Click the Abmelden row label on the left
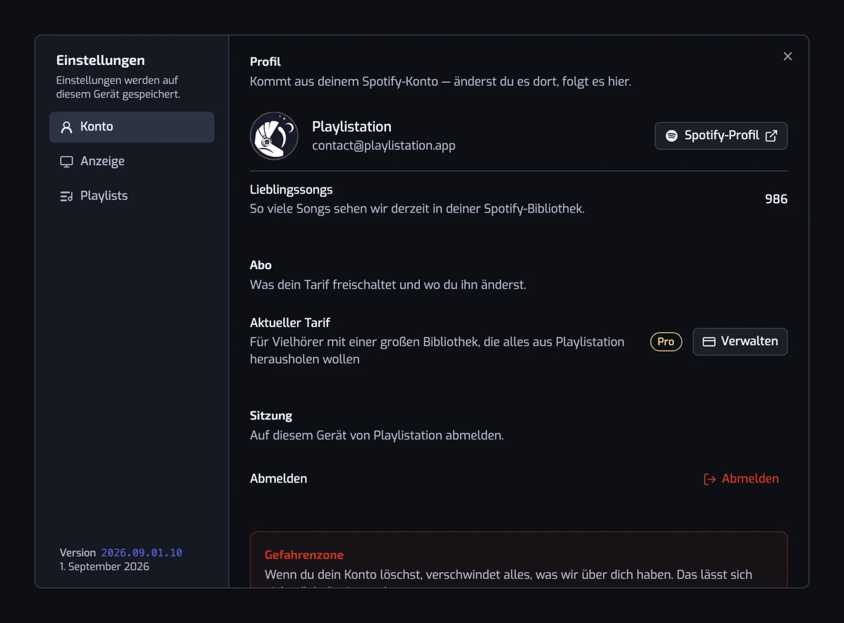 point(278,479)
